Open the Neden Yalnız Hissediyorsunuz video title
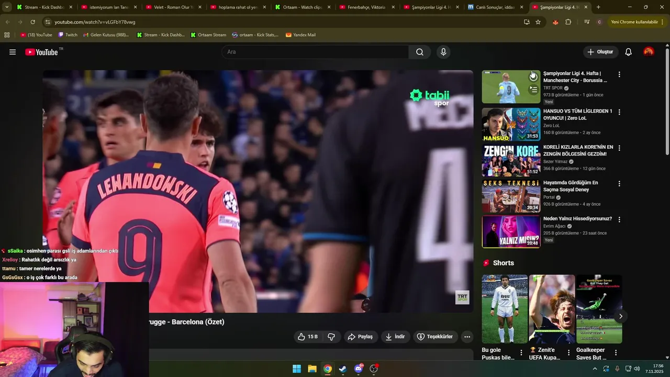670x377 pixels. (577, 218)
